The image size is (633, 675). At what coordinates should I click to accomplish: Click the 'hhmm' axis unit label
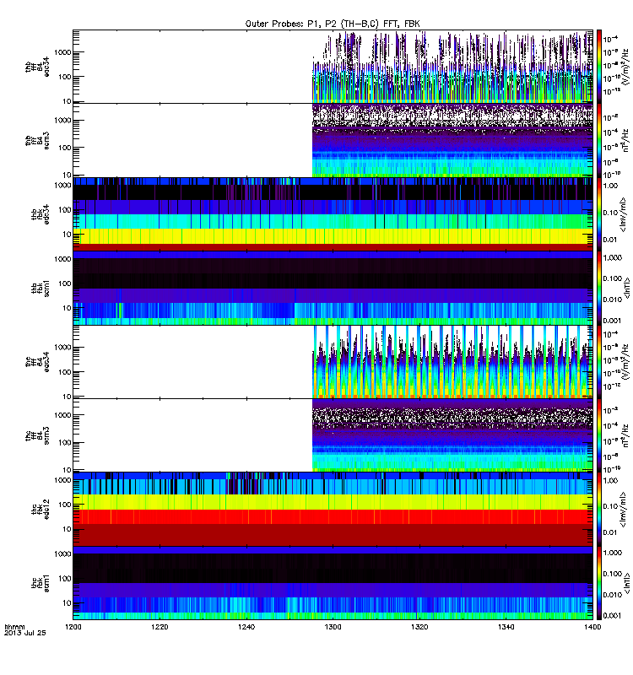click(x=14, y=627)
